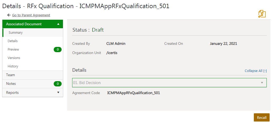Screen dimensions: 272x122
Task: Click the back arrow beside Go to Parent Agreement
Action: point(9,15)
